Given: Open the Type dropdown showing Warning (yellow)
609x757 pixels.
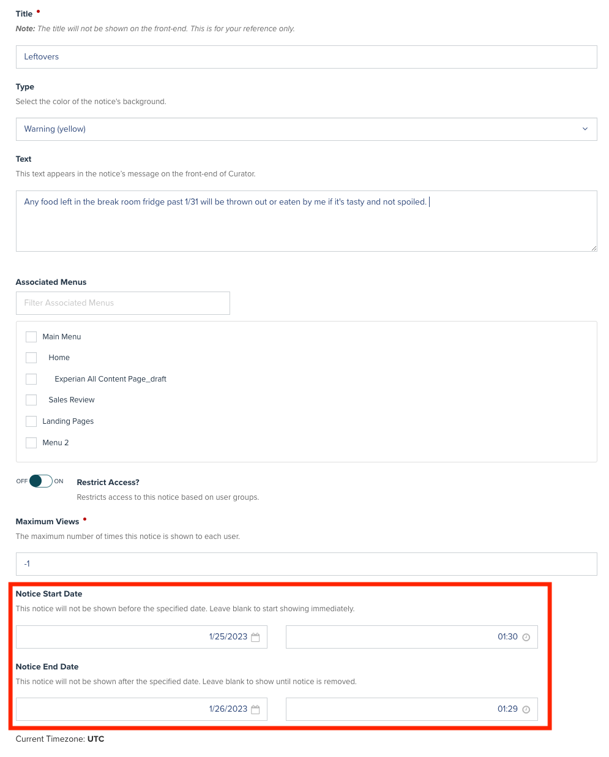Looking at the screenshot, I should pos(306,129).
